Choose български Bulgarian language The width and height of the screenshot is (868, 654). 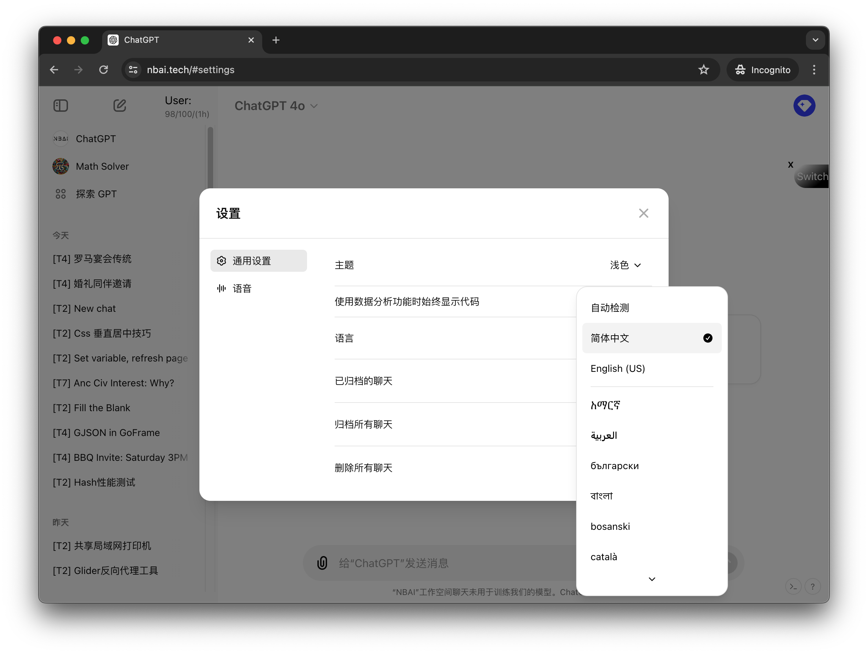pos(651,466)
